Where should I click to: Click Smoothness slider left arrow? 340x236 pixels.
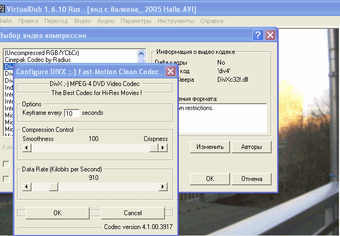click(x=27, y=148)
